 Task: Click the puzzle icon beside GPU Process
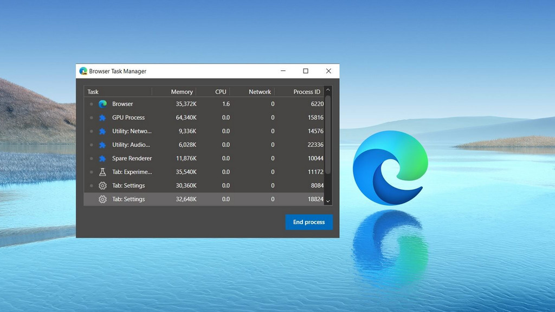102,118
